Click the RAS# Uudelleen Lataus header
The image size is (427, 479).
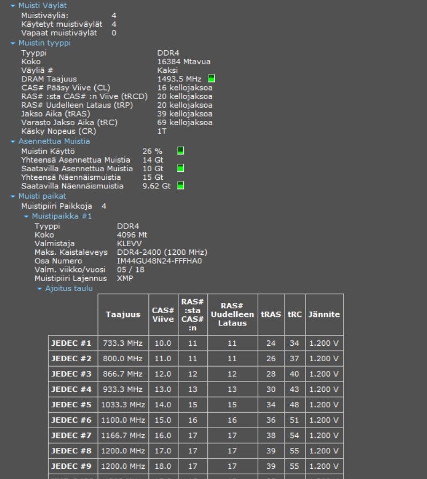[233, 315]
